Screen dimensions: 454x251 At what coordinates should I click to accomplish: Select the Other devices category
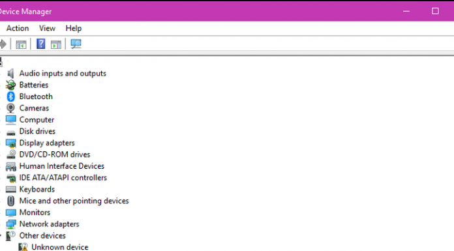click(x=42, y=235)
